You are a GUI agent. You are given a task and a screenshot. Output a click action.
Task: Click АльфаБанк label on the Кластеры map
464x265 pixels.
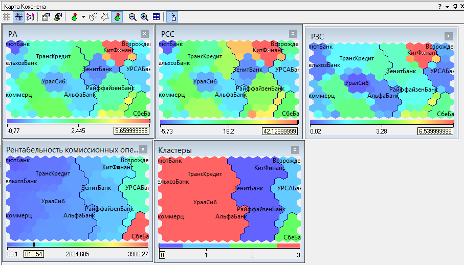coord(231,216)
